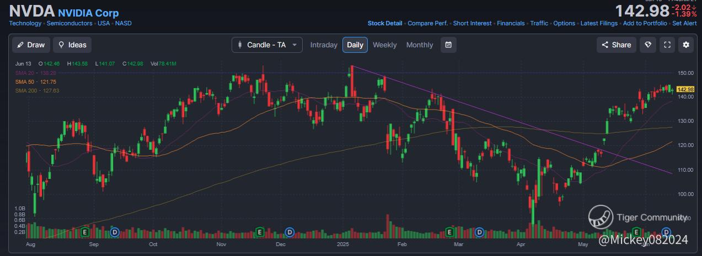Toggle fullscreen chart view
The image size is (702, 256).
667,45
